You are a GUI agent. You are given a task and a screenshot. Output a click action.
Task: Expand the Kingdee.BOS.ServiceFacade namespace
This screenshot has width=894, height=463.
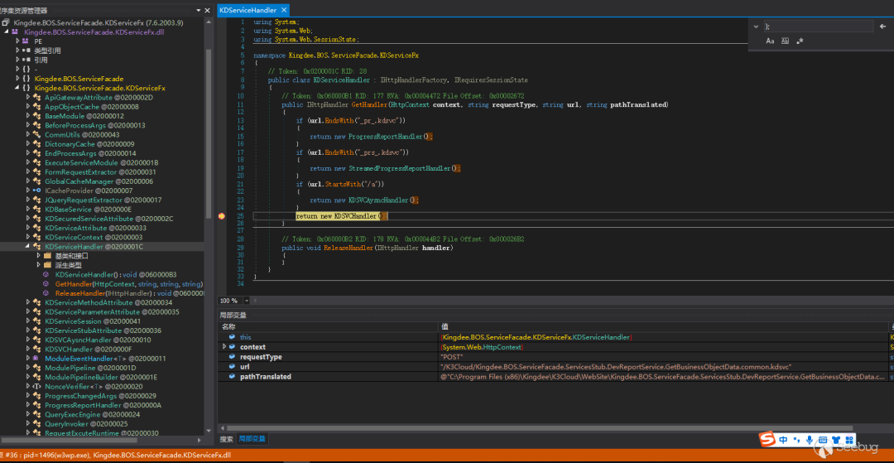[17, 78]
